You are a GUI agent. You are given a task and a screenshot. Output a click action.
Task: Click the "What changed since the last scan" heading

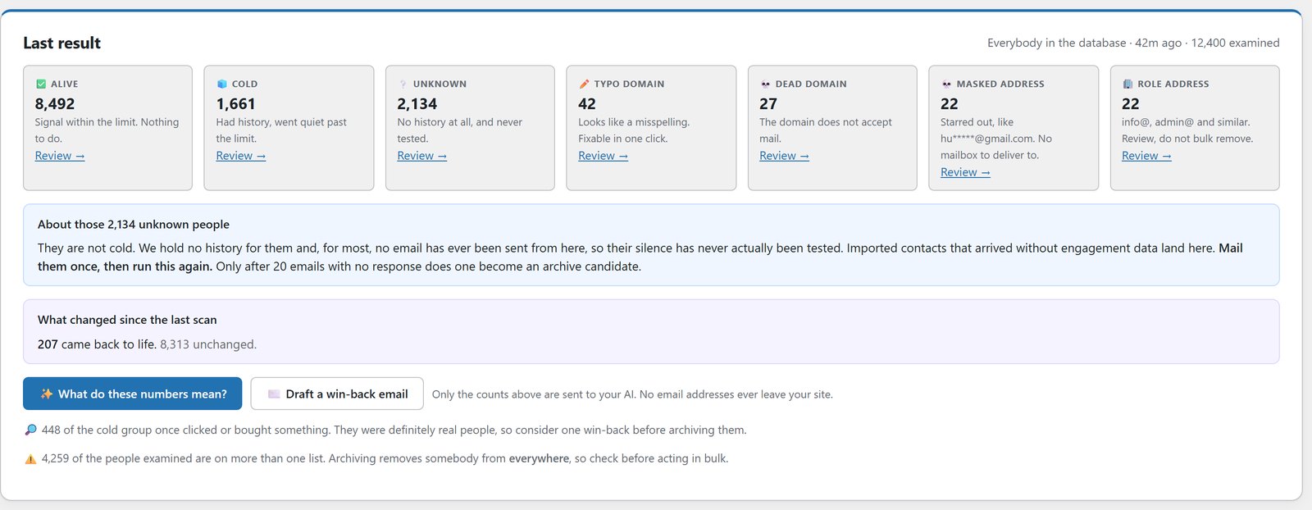point(127,320)
